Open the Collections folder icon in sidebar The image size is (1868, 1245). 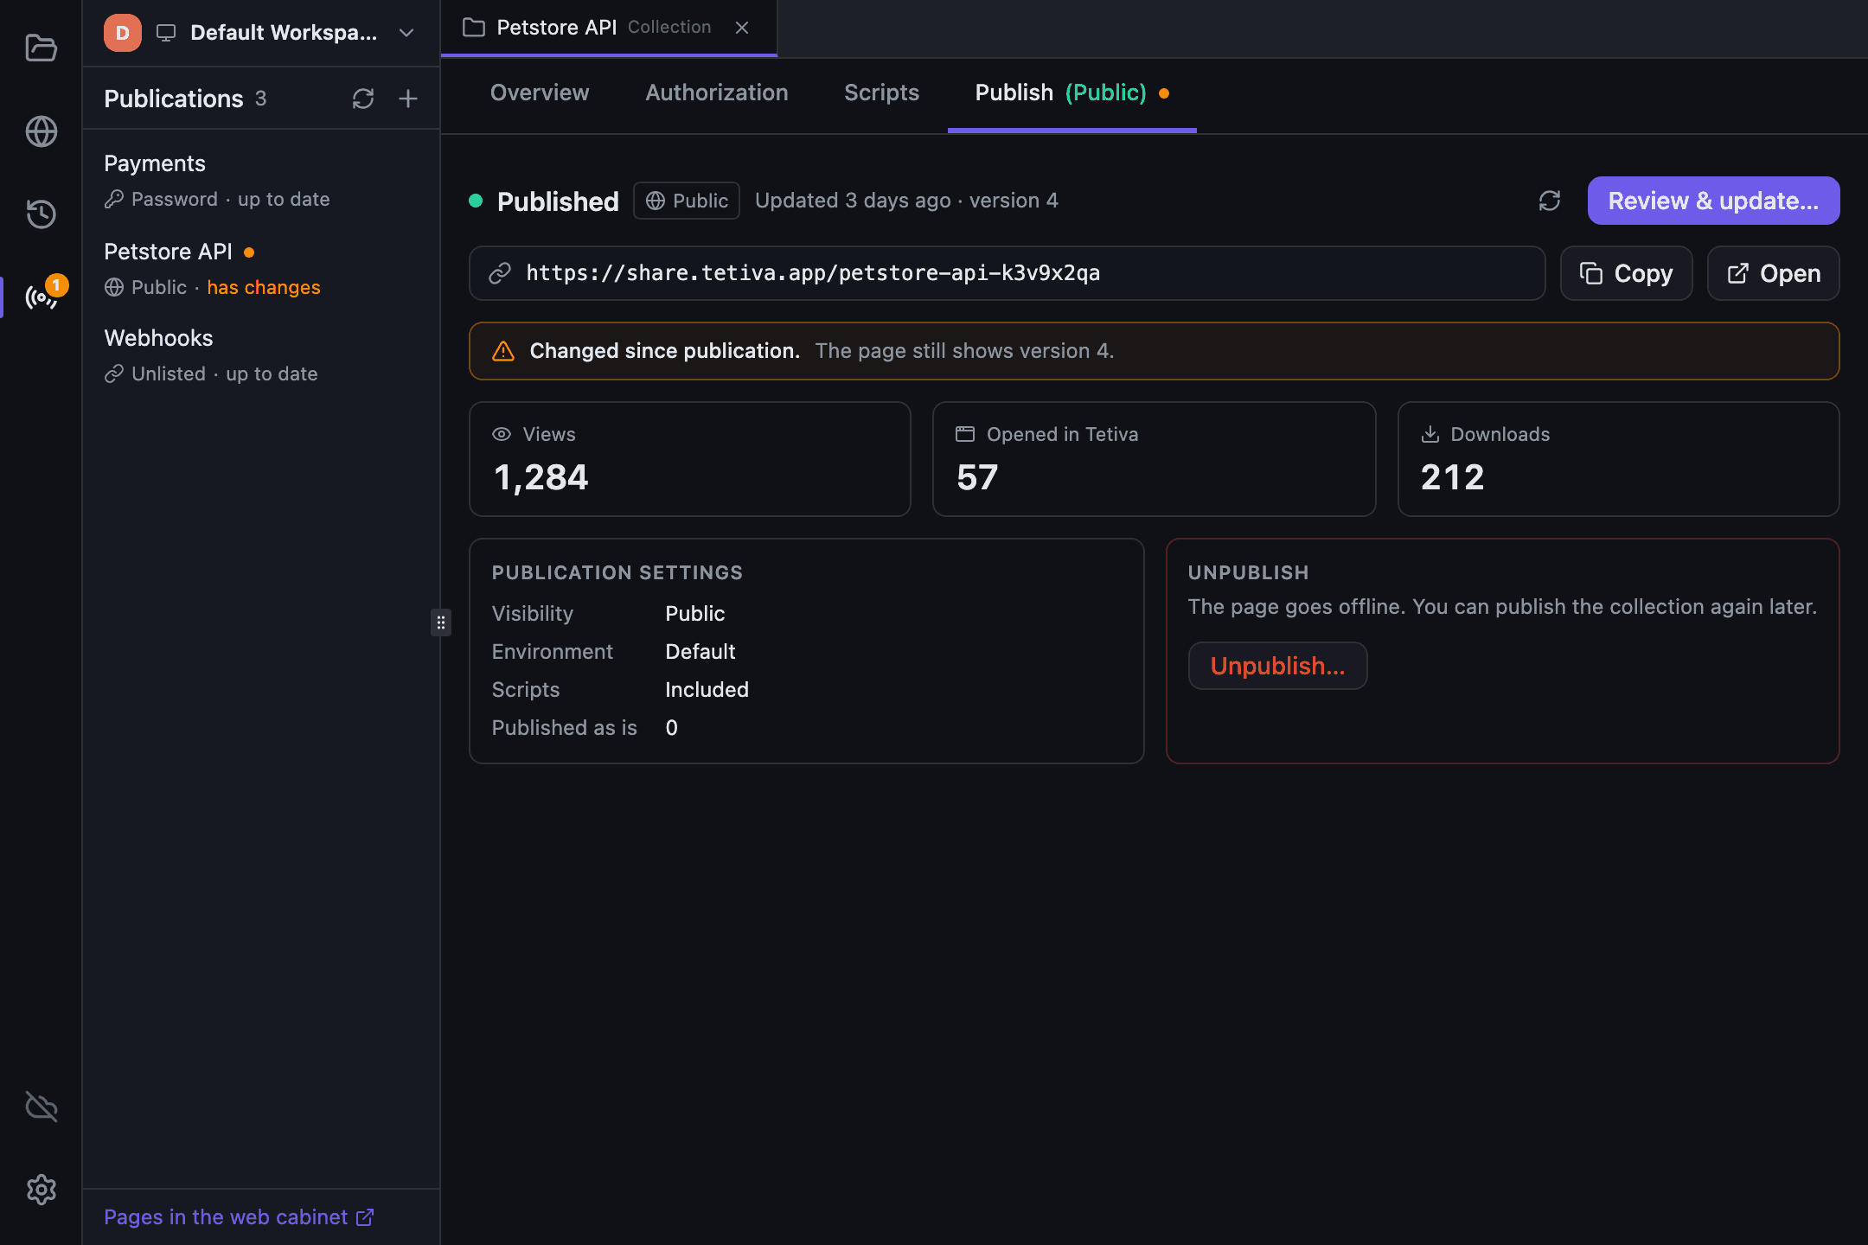pos(41,48)
